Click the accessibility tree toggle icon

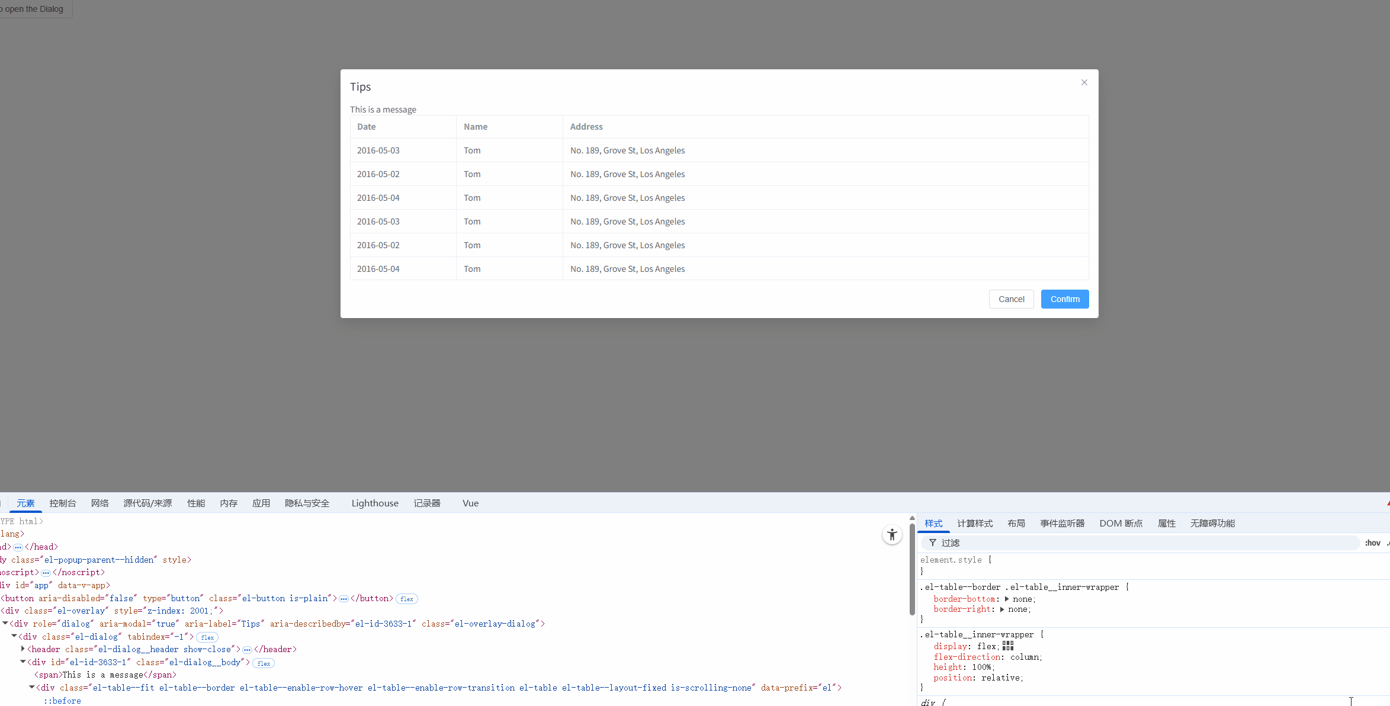(892, 535)
